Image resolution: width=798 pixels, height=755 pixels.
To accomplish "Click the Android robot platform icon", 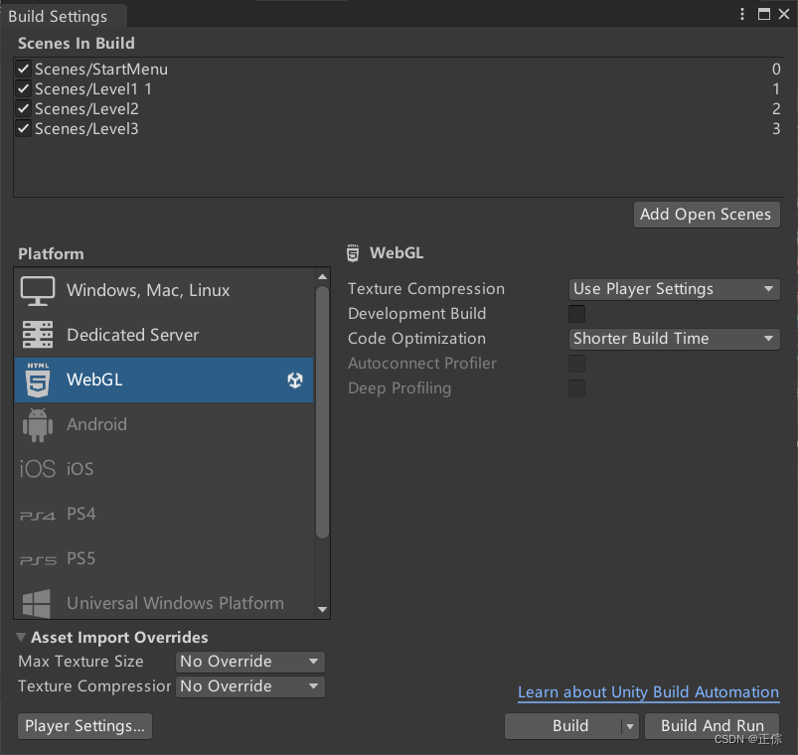I will tap(38, 424).
